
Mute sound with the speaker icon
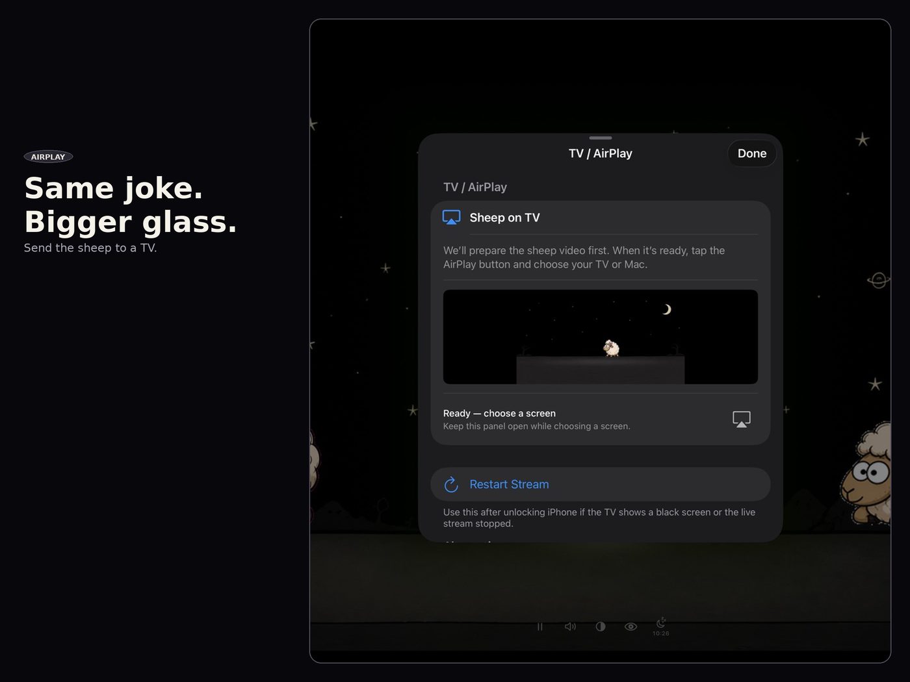click(x=570, y=627)
